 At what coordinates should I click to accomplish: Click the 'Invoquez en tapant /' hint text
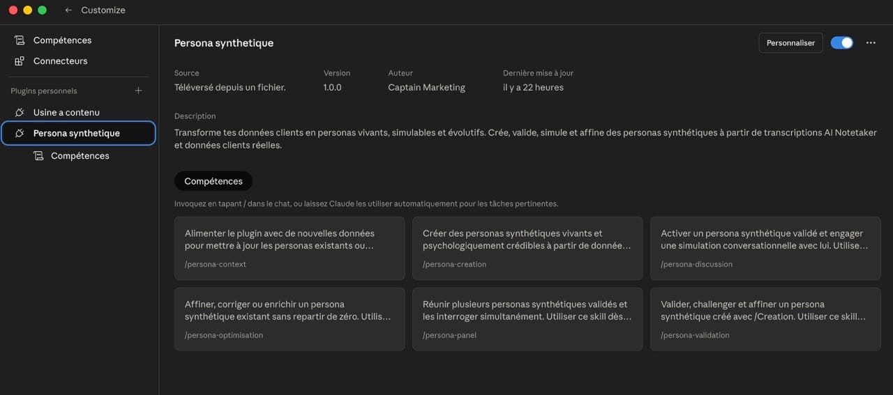366,204
